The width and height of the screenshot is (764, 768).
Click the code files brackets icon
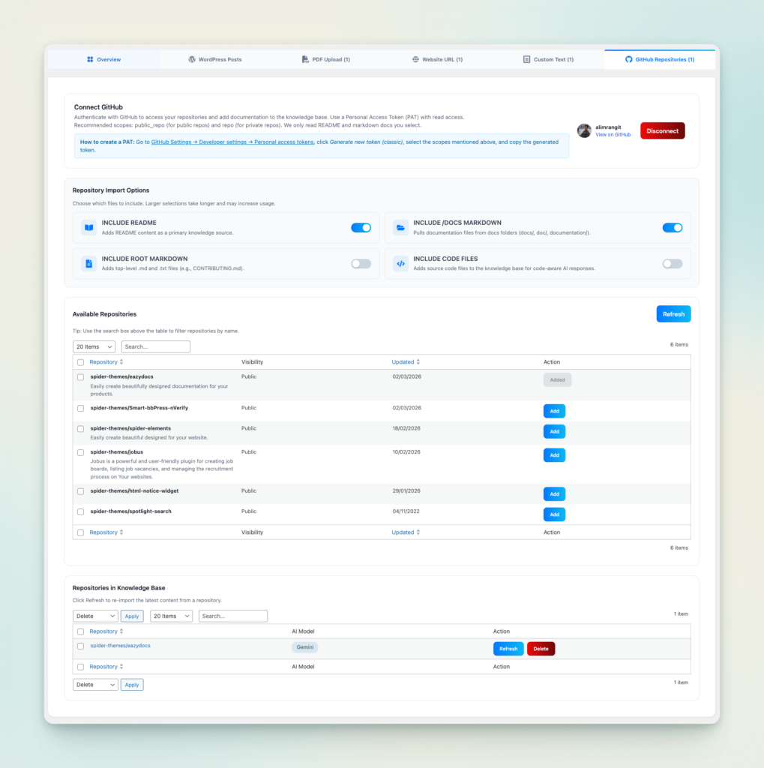click(400, 263)
